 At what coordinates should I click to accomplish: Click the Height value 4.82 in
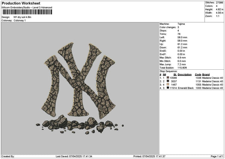point(219,9)
